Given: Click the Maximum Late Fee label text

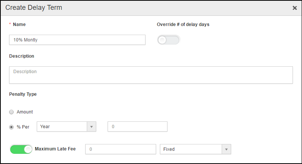Looking at the screenshot, I should pos(55,149).
